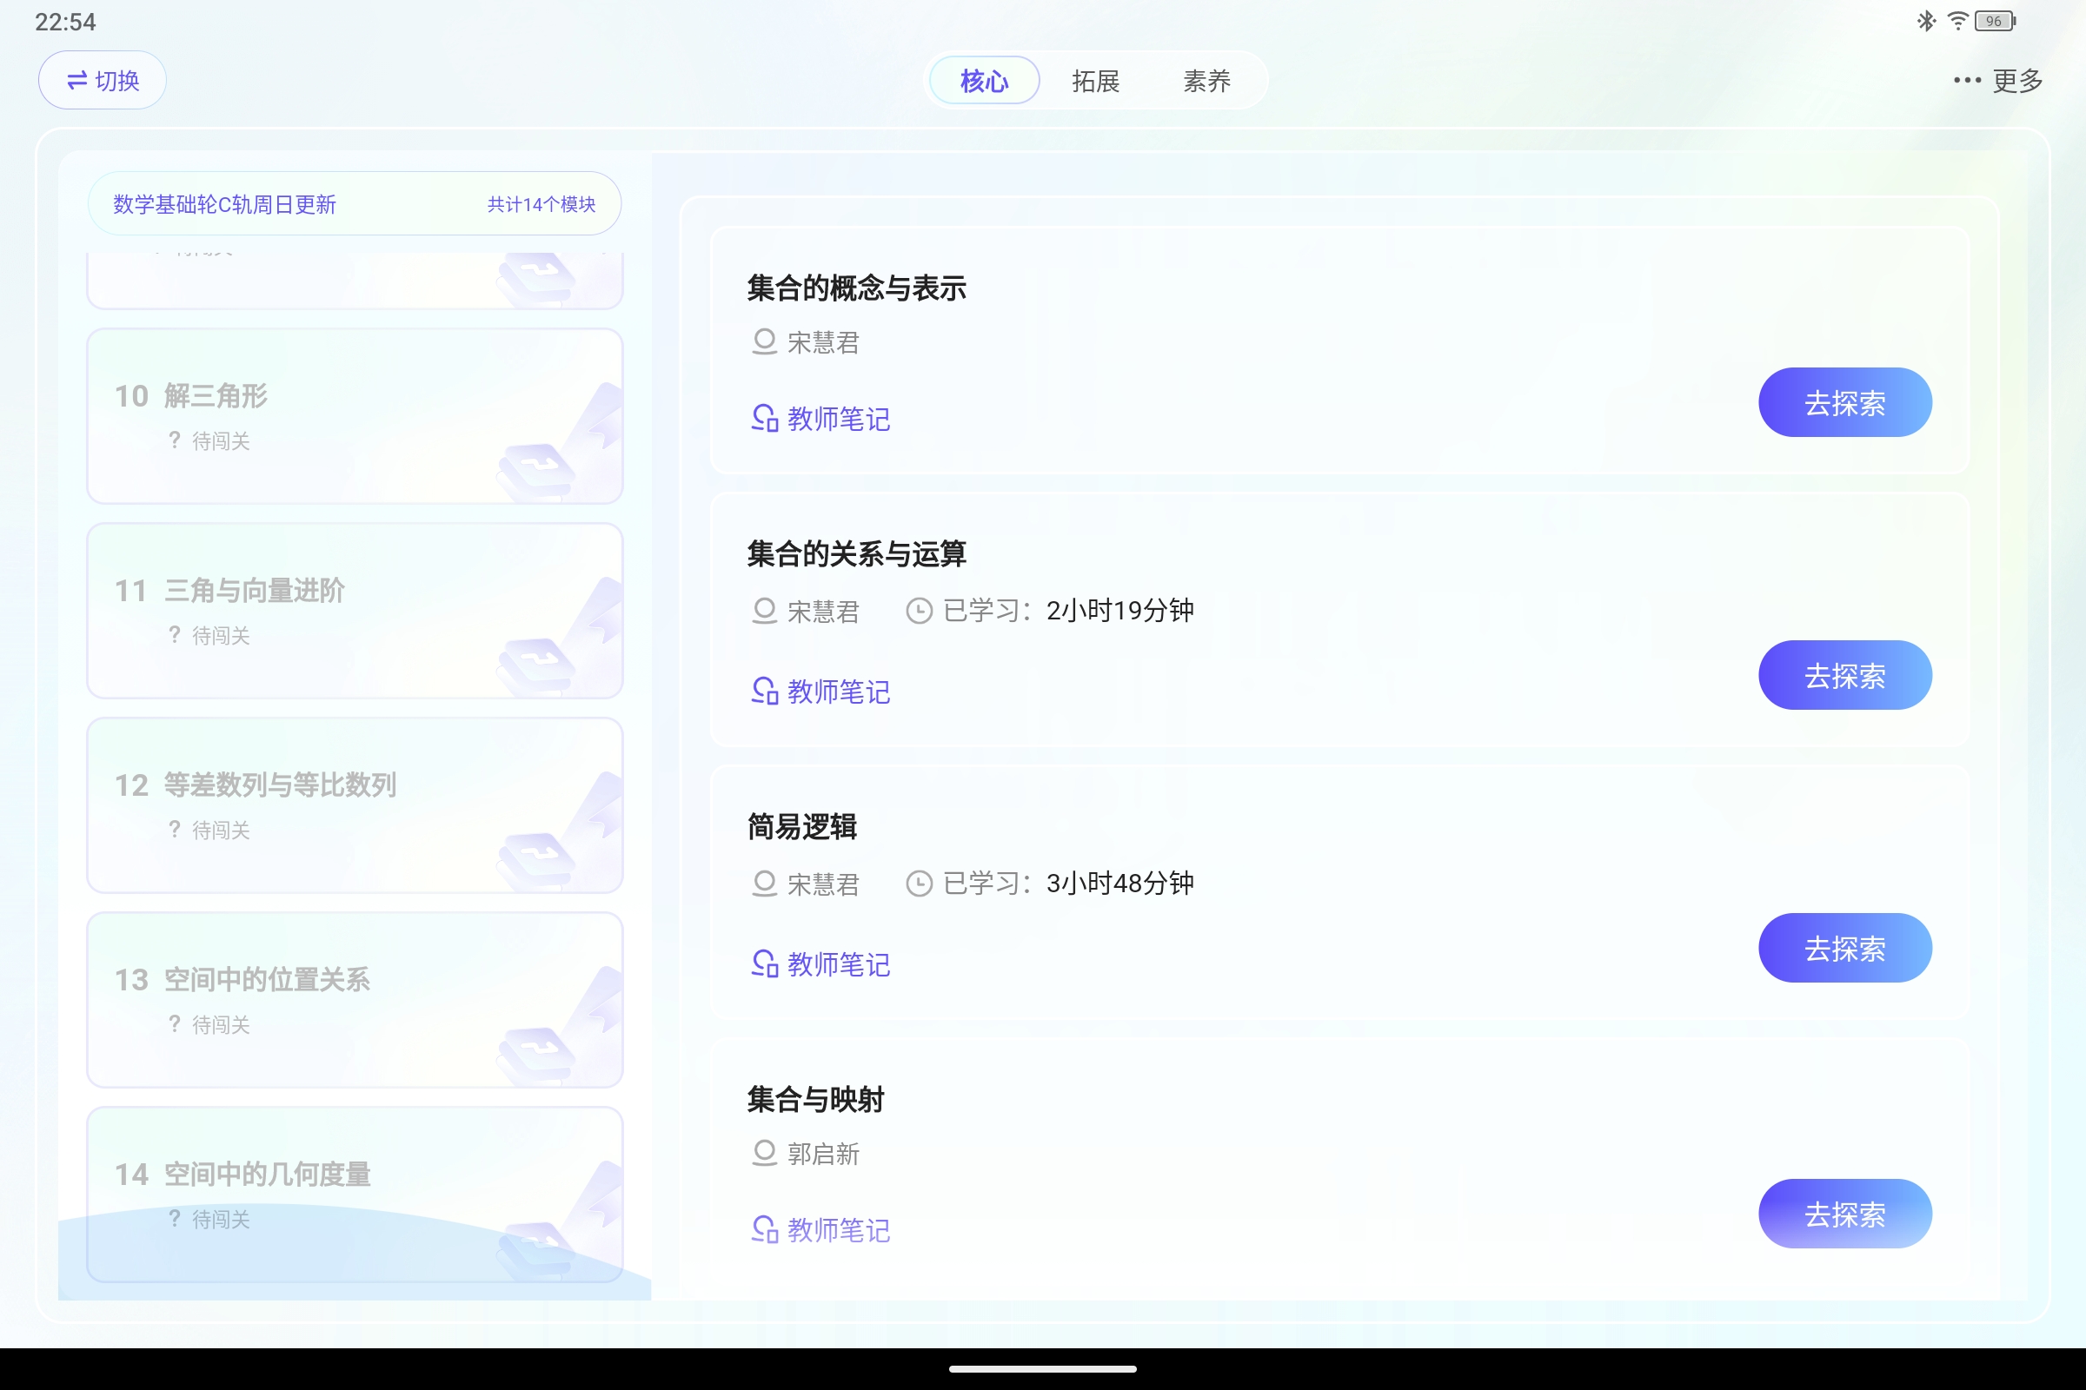
Task: Click the 待闯关 status under 空间中的位置关系
Action: coord(221,1026)
